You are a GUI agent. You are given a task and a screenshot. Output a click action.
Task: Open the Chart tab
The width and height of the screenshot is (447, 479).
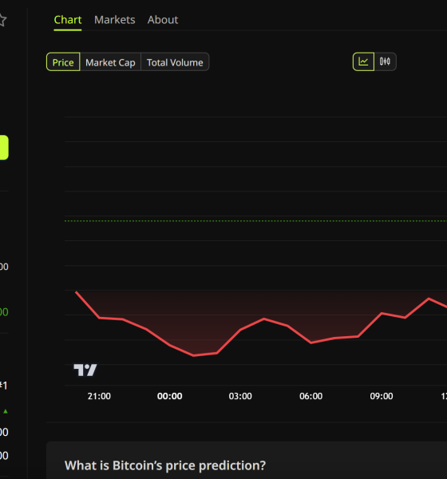[68, 20]
